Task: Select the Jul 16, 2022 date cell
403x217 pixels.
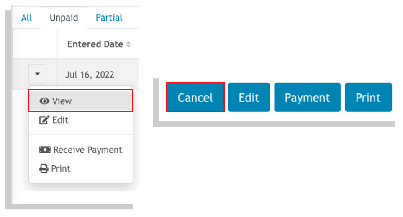Action: [90, 75]
